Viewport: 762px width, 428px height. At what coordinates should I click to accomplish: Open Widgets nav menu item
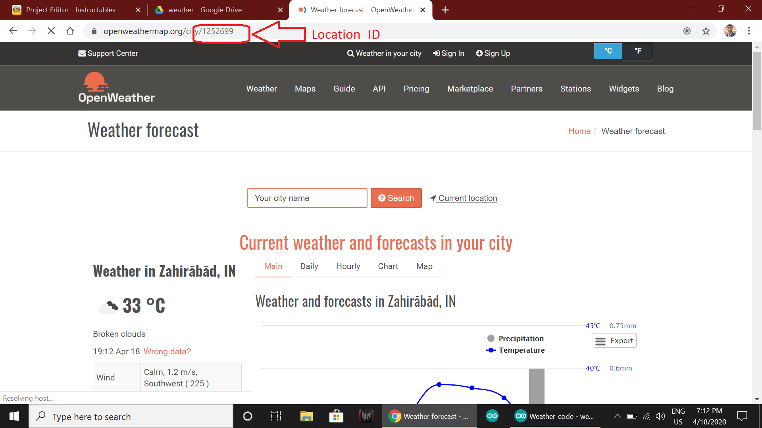[x=624, y=89]
